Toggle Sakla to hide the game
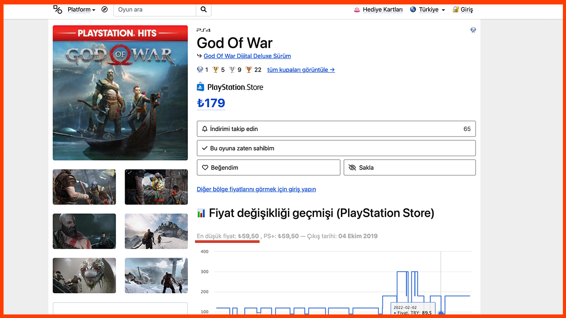The image size is (566, 318). tap(409, 168)
